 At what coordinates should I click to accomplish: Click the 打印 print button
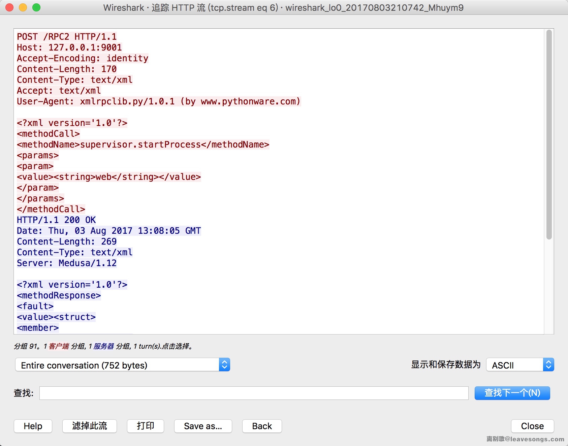click(x=145, y=426)
